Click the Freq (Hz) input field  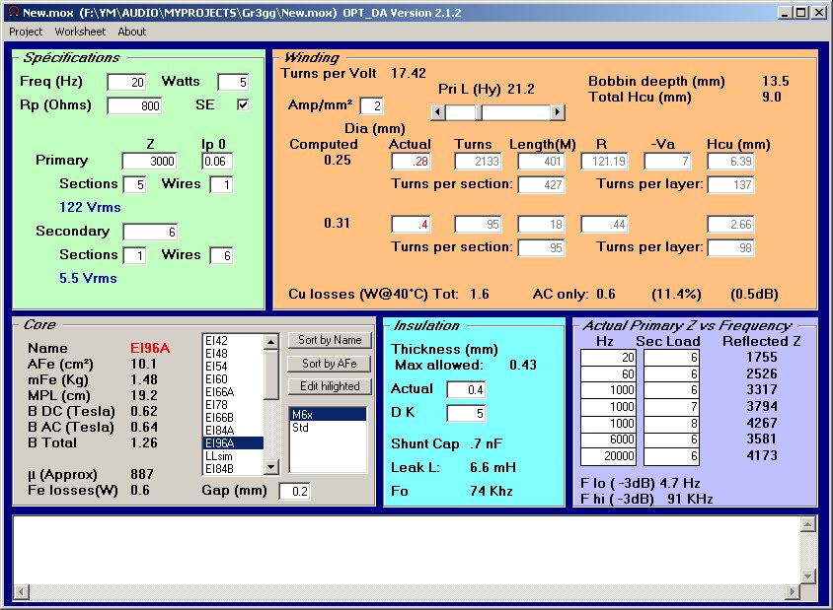(126, 82)
